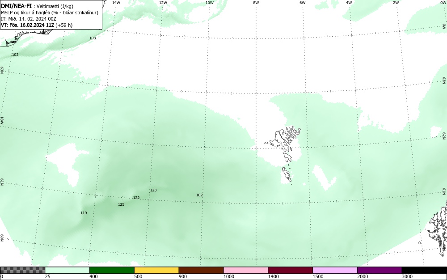Click the CAPE value label "123"

click(153, 190)
